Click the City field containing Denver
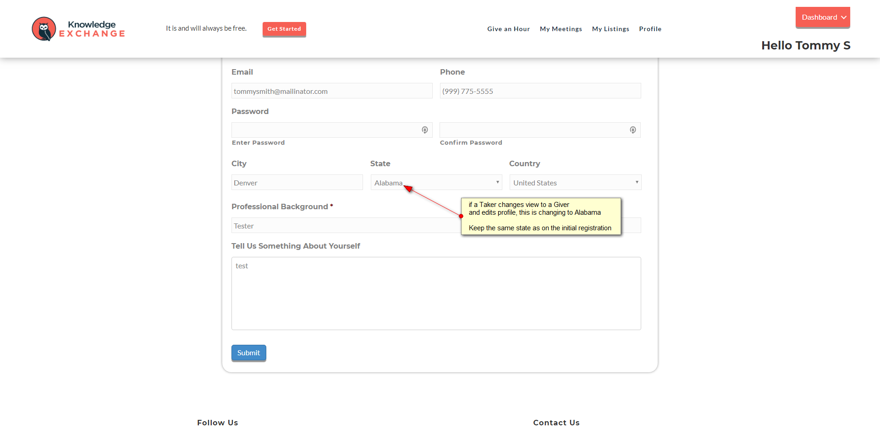 click(297, 183)
